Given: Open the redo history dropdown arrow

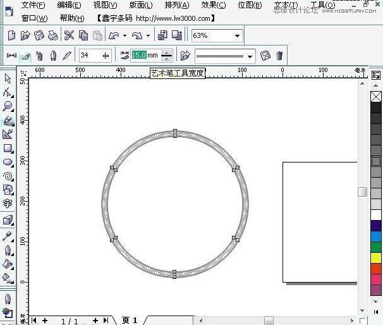Looking at the screenshot, I should pos(148,35).
